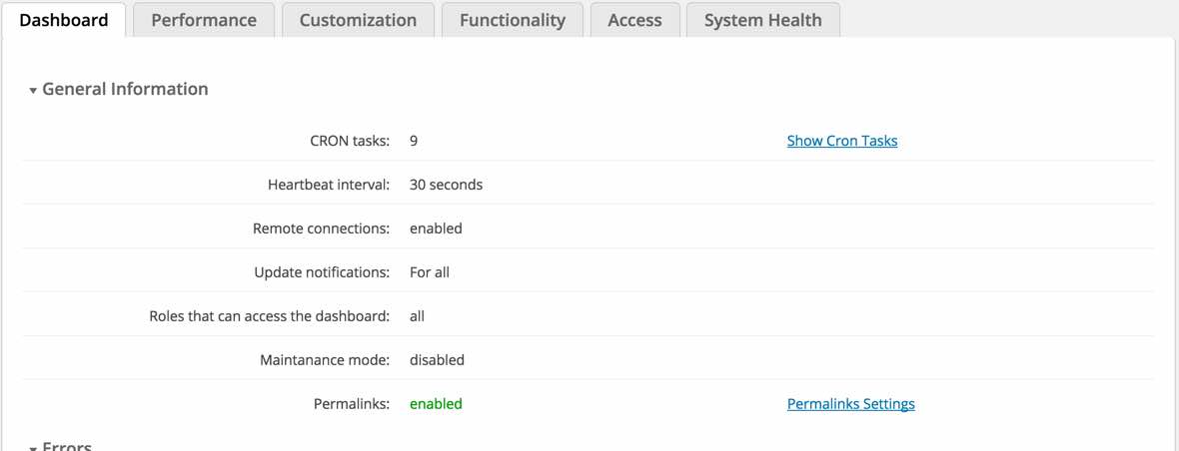Open the Customization tab

[358, 20]
